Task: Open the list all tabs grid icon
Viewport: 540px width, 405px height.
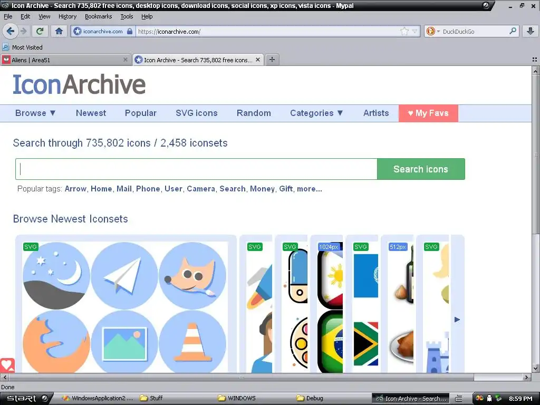Action: point(535,60)
